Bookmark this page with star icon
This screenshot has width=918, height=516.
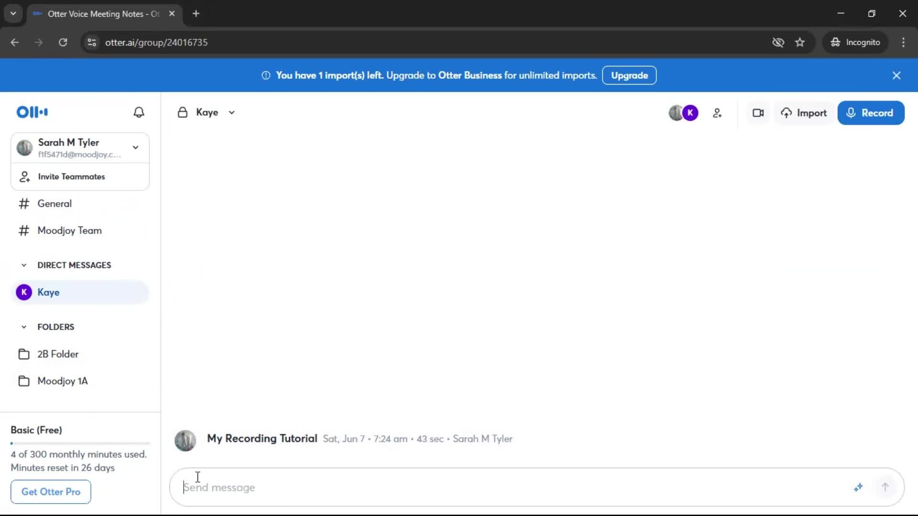[x=800, y=43]
